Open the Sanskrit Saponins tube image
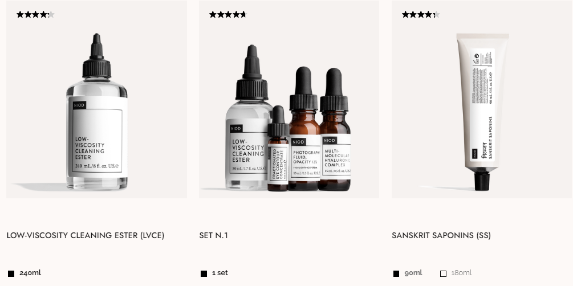 [482, 99]
